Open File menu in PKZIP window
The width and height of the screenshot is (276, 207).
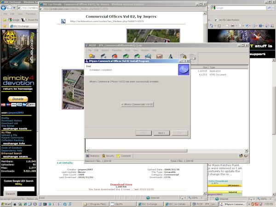click(90, 50)
